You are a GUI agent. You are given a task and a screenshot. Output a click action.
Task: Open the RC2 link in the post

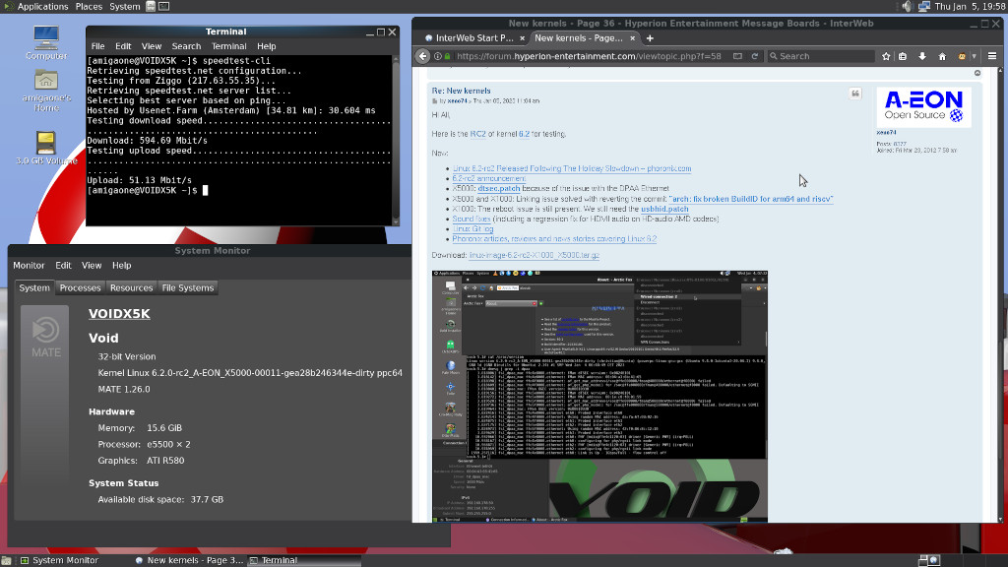(477, 134)
